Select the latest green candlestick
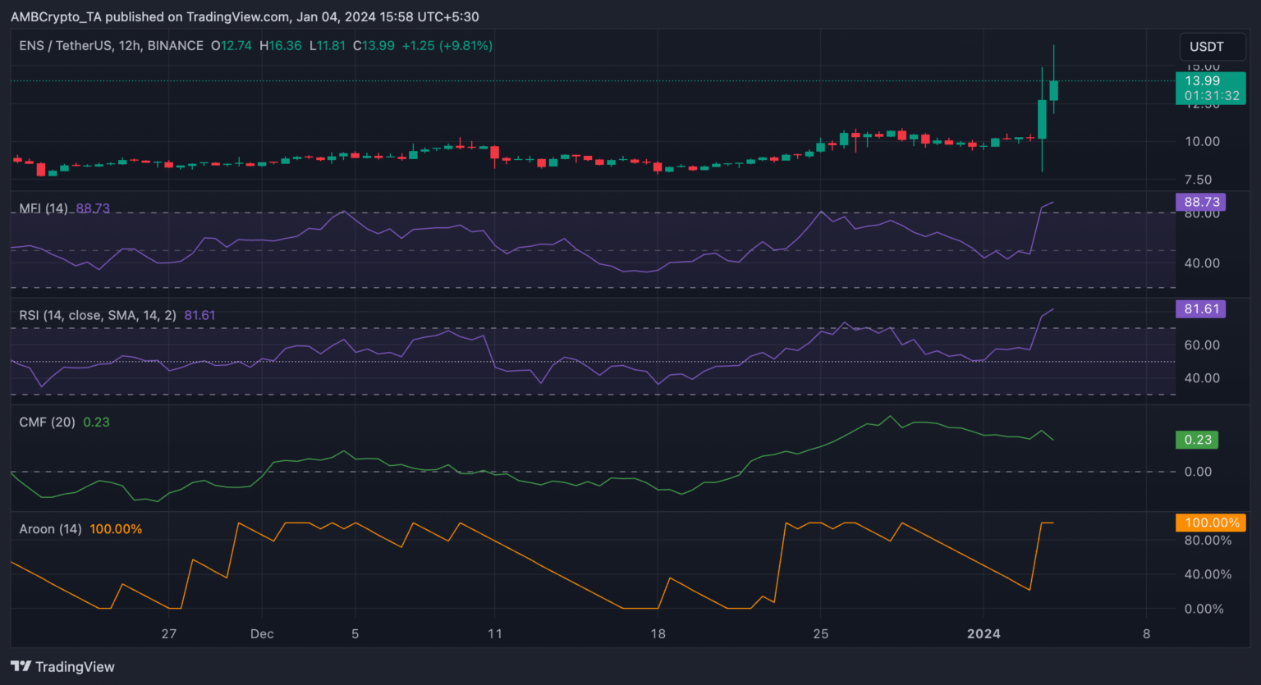 (1053, 90)
